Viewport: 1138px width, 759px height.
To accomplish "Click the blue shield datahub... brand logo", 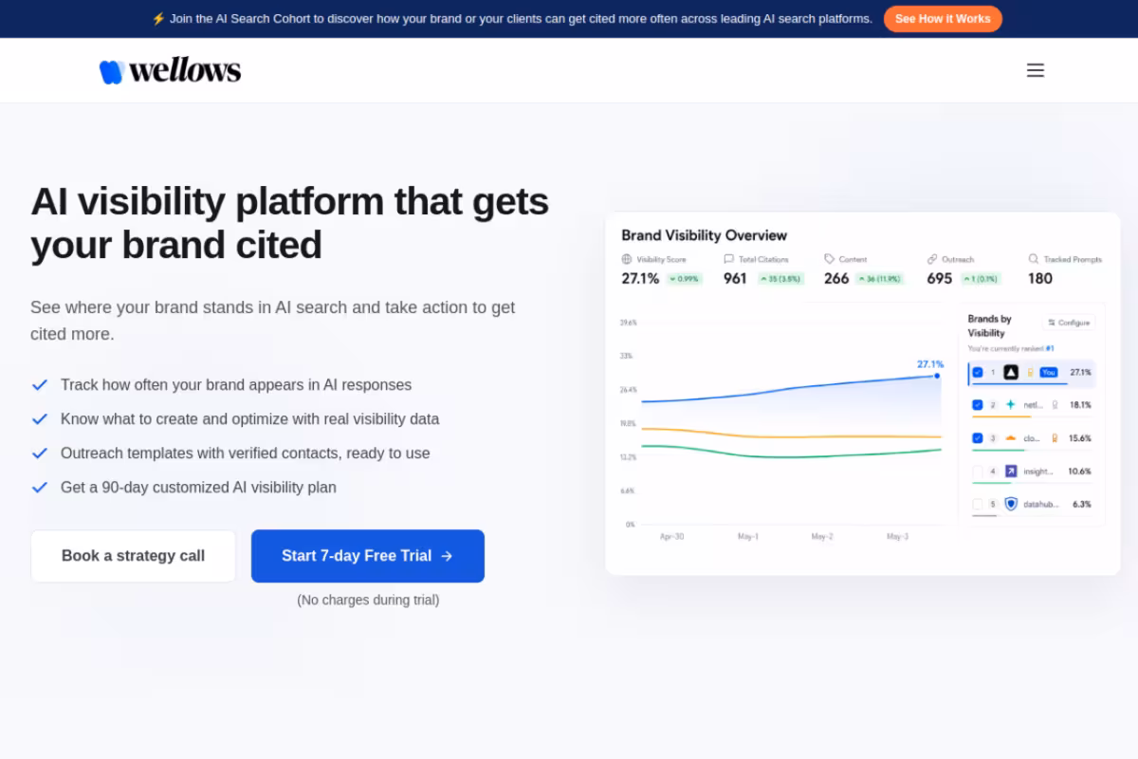I will [x=1011, y=504].
